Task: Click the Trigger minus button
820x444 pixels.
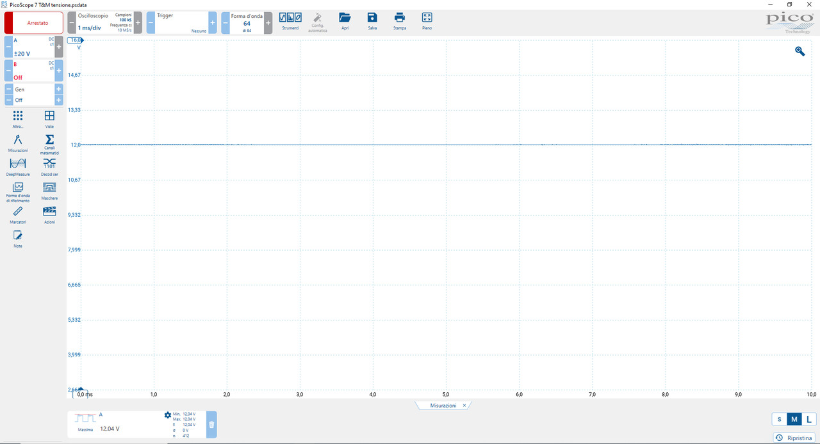Action: pos(151,22)
